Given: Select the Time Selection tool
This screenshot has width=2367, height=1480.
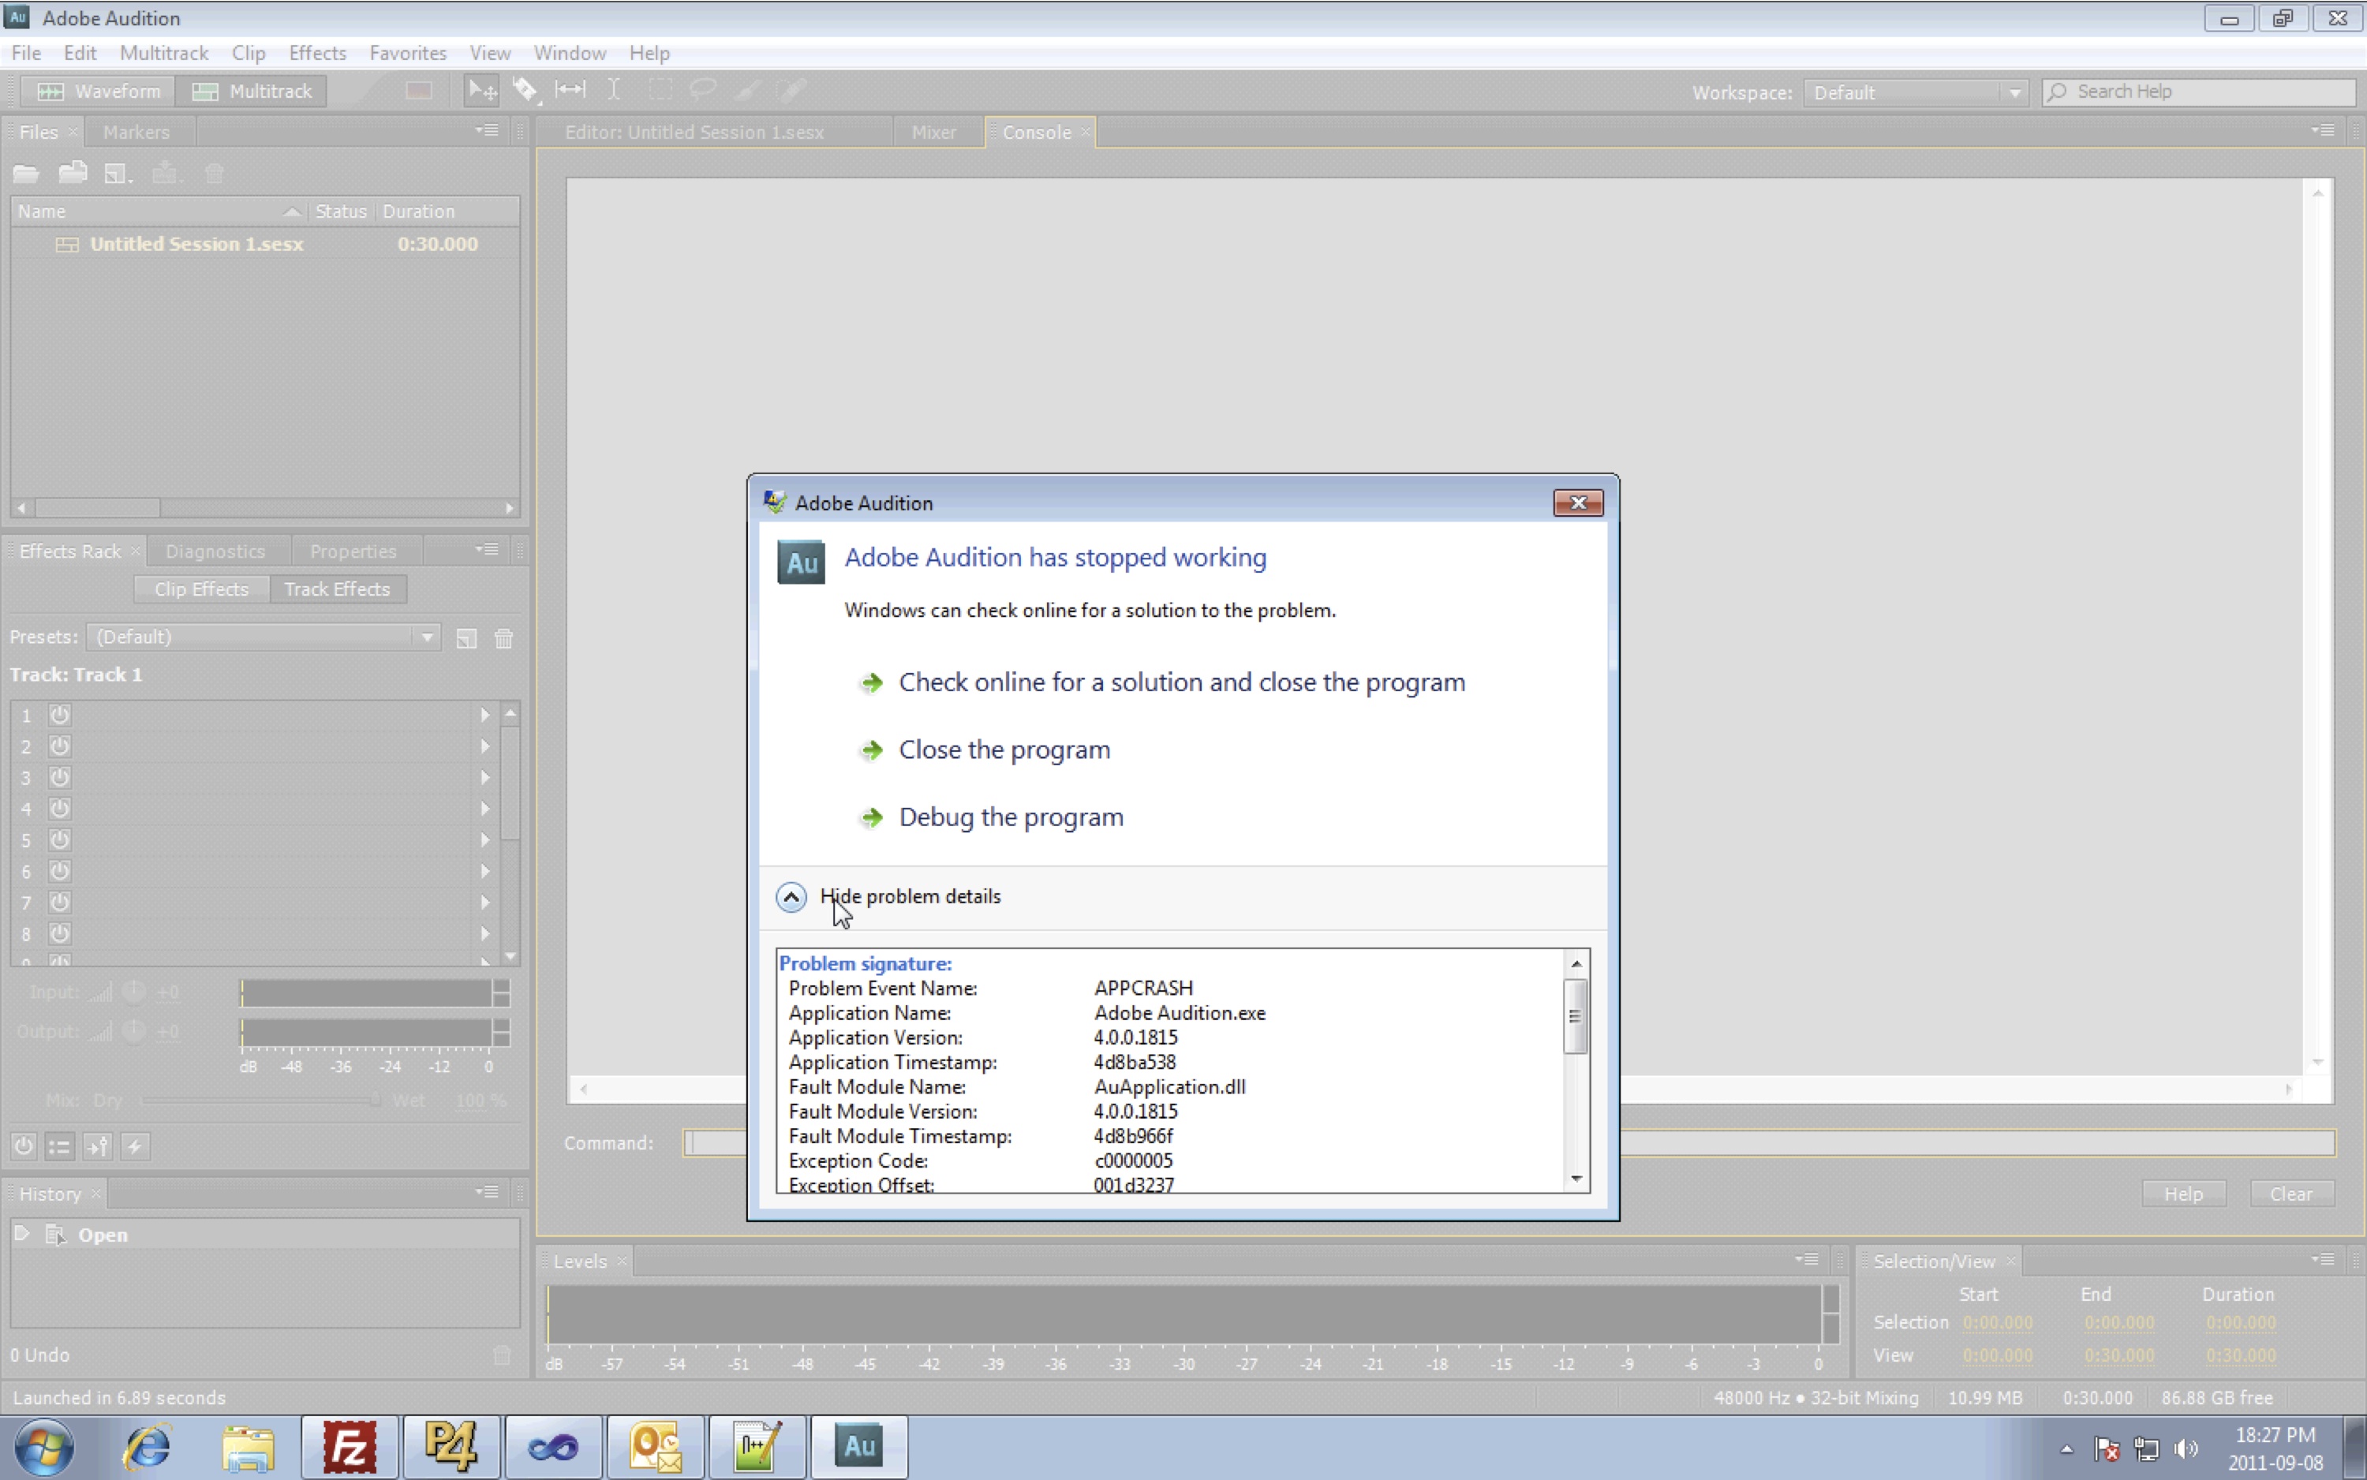Looking at the screenshot, I should pyautogui.click(x=614, y=91).
